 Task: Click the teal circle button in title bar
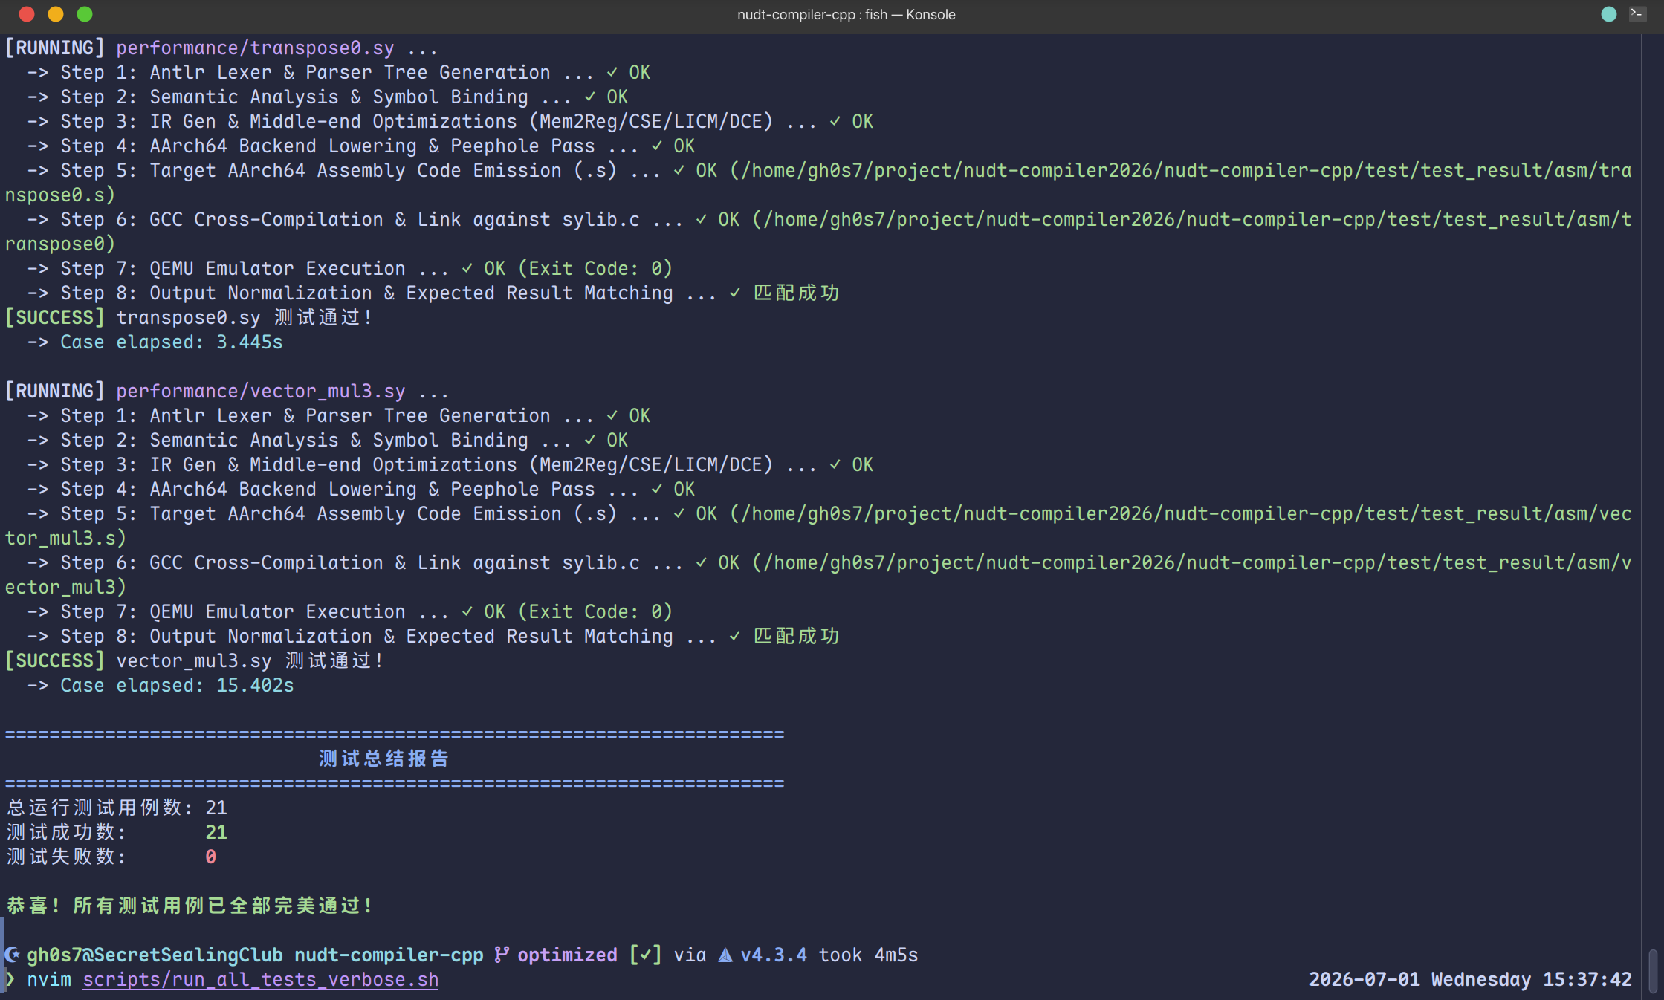pos(1608,14)
